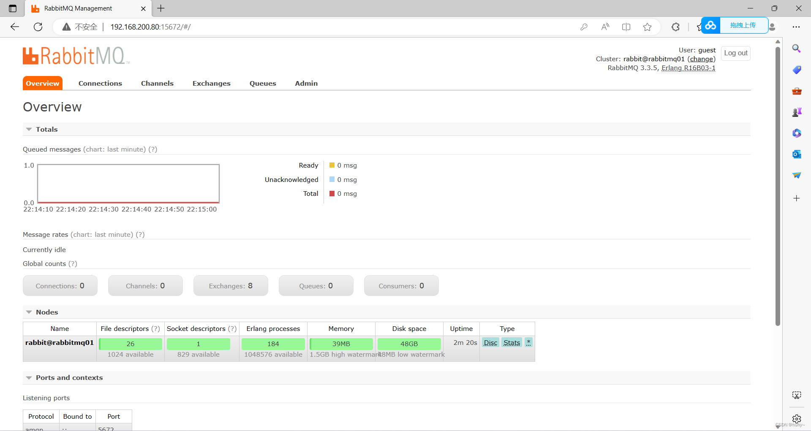Open browser settings and more menu
The width and height of the screenshot is (811, 431).
pos(796,27)
